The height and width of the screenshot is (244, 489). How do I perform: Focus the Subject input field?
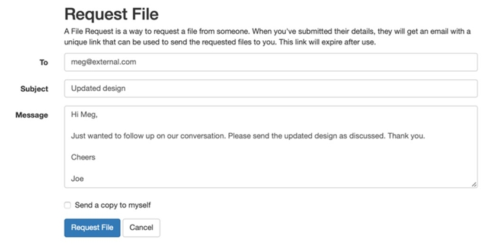[270, 89]
